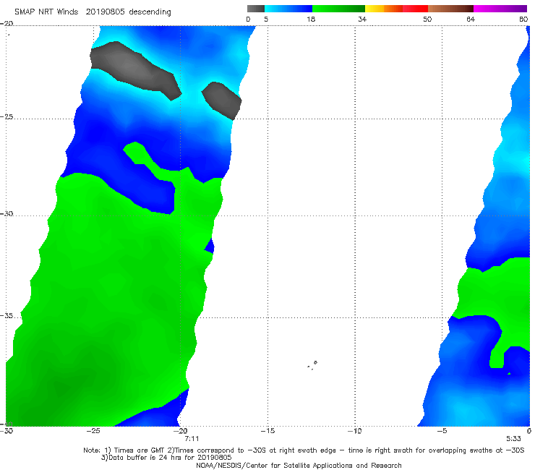535x470 pixels.
Task: Click the longitude label '-15' on bottom axis
Action: (267, 431)
